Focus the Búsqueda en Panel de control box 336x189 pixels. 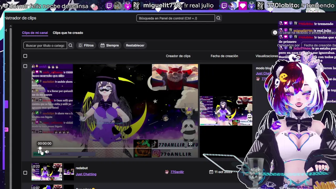point(176,18)
